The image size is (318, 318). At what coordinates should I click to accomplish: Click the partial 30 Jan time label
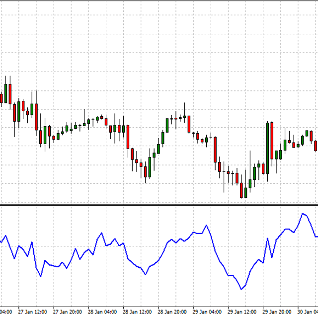click(307, 312)
